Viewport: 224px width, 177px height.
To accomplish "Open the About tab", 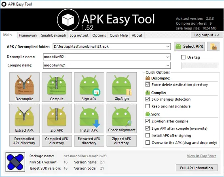I will (x=137, y=36).
